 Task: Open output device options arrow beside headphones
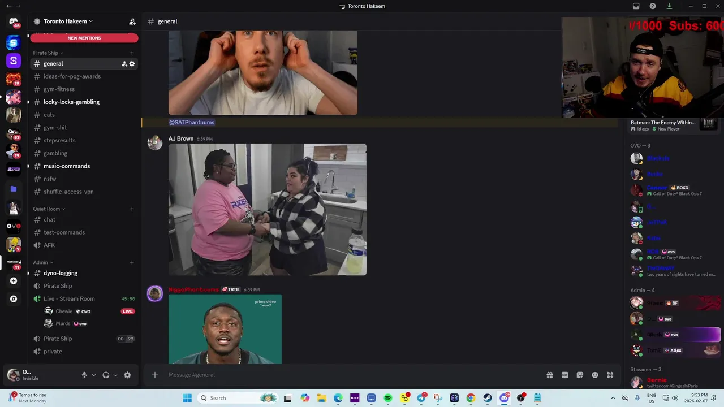[115, 375]
